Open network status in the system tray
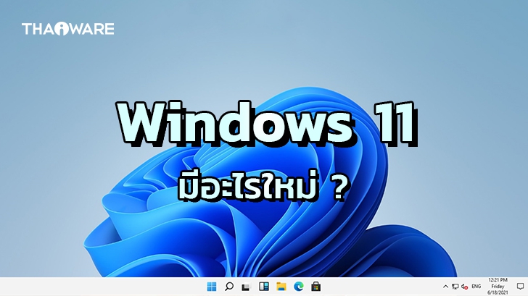This screenshot has height=296, width=528. 455,287
